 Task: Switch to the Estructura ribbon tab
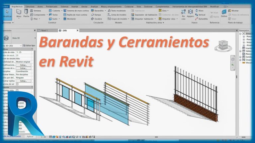[30, 7]
